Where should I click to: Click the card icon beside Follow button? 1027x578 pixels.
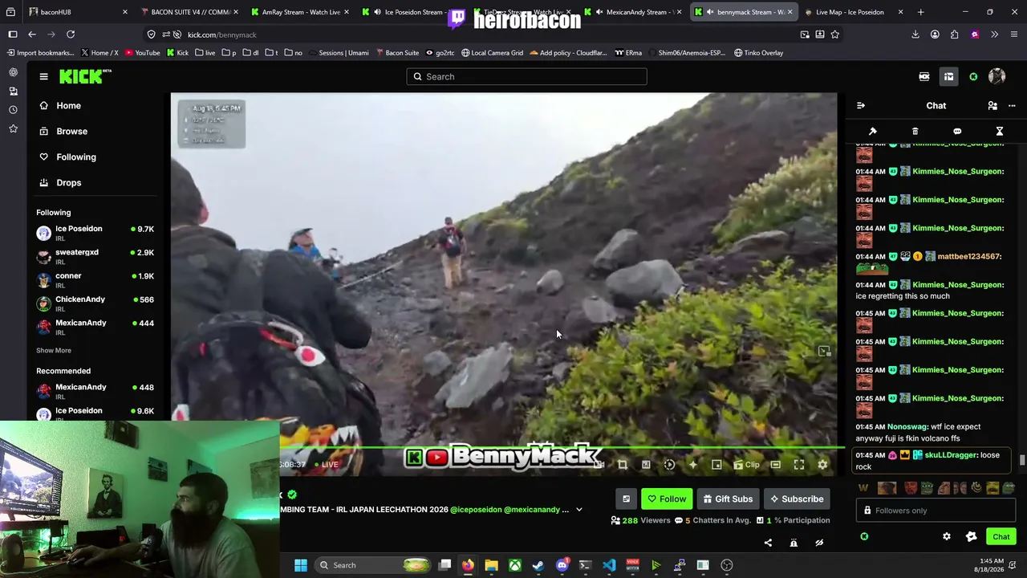tap(627, 499)
